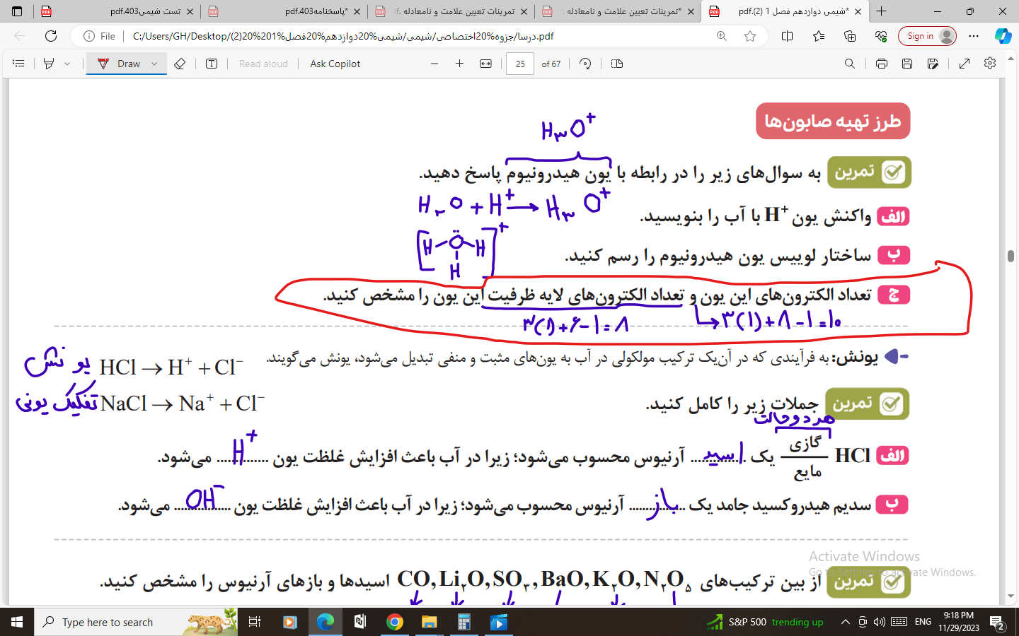The height and width of the screenshot is (636, 1019).
Task: Open the PDF settings gear
Action: pyautogui.click(x=990, y=64)
